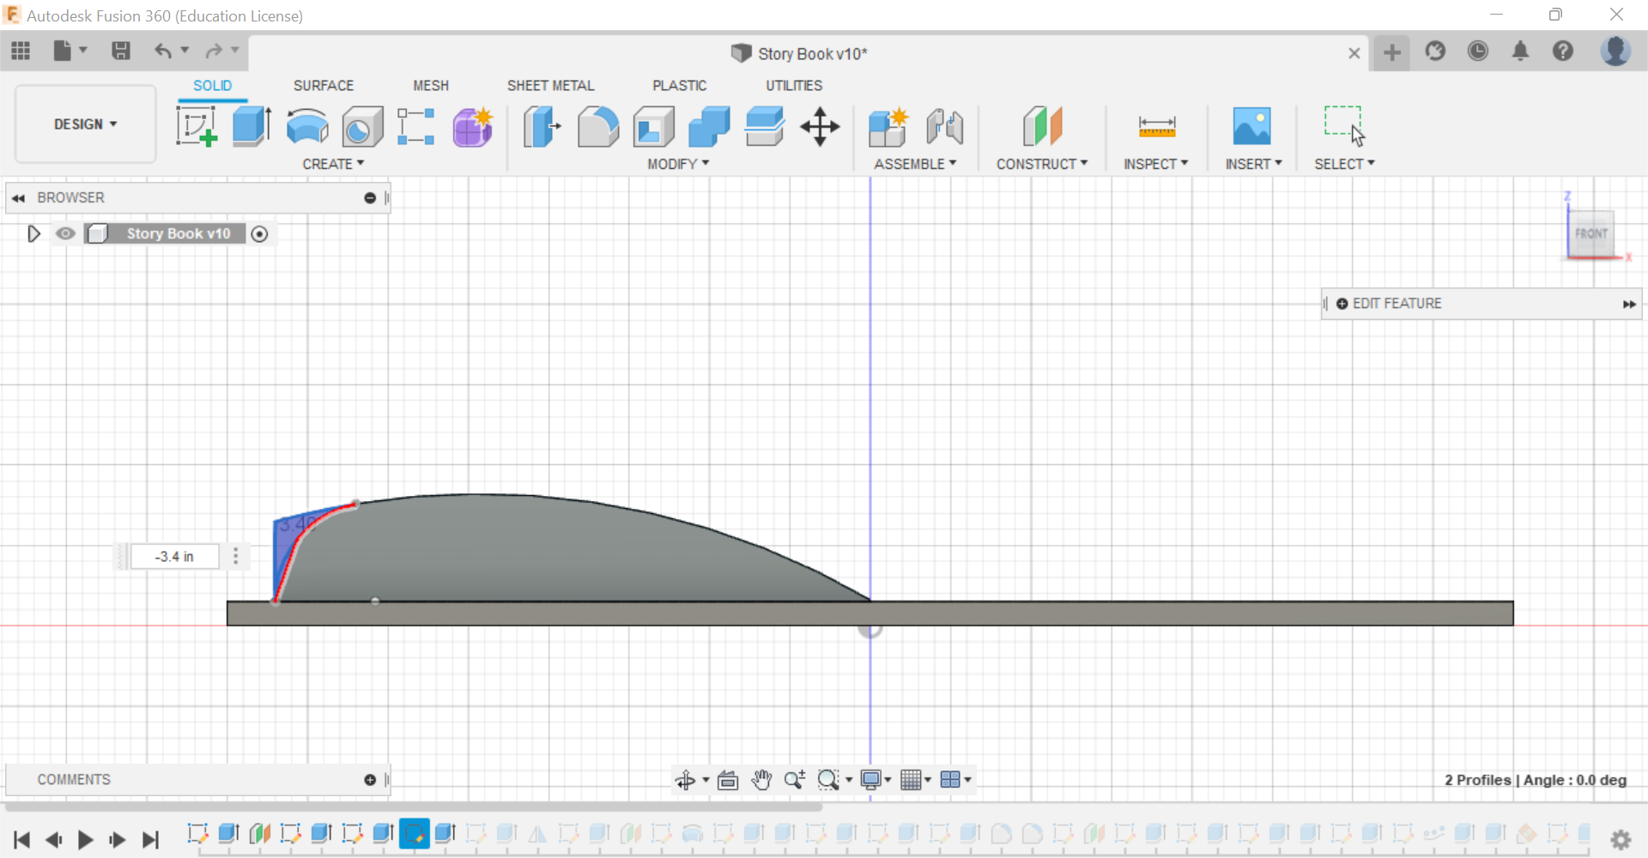Collapse the BROWSER panel arrows
The height and width of the screenshot is (858, 1648).
[x=18, y=198]
